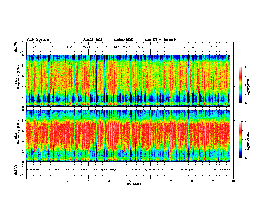Click the ch.1 spectrogram panel center
The image size is (263, 203).
coord(128,81)
